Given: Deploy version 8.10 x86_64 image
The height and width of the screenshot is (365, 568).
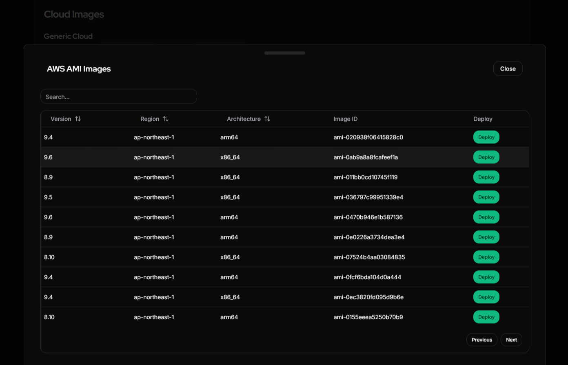Looking at the screenshot, I should (486, 257).
